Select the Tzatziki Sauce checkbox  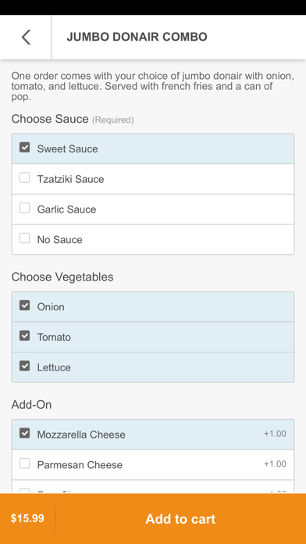click(24, 178)
